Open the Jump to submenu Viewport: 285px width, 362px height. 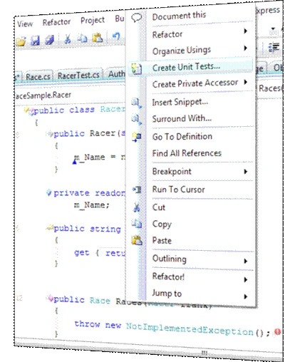(x=167, y=294)
